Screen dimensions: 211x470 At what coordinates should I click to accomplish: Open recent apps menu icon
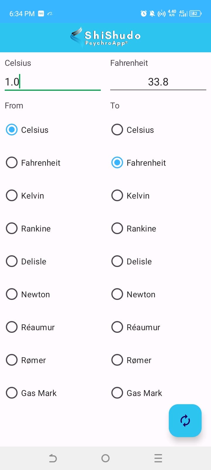(158, 458)
